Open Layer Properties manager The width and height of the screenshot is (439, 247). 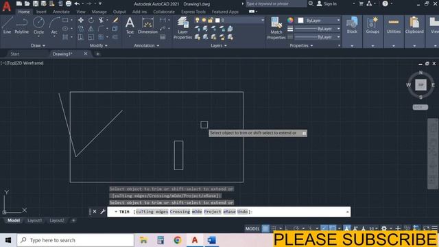coord(182,27)
